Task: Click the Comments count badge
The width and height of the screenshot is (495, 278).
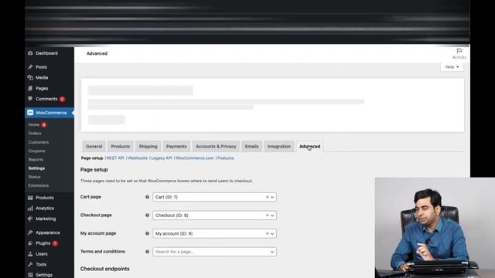Action: click(x=62, y=99)
